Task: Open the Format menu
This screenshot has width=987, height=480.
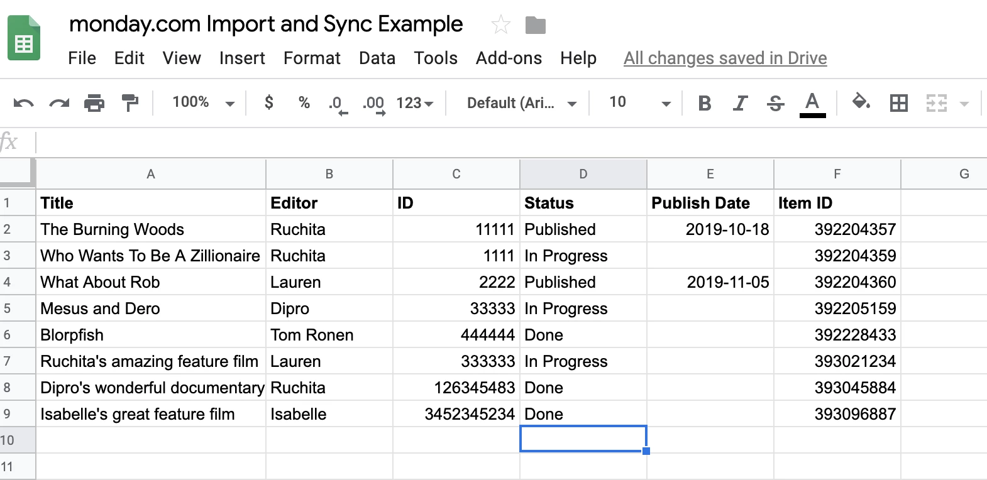Action: tap(312, 58)
